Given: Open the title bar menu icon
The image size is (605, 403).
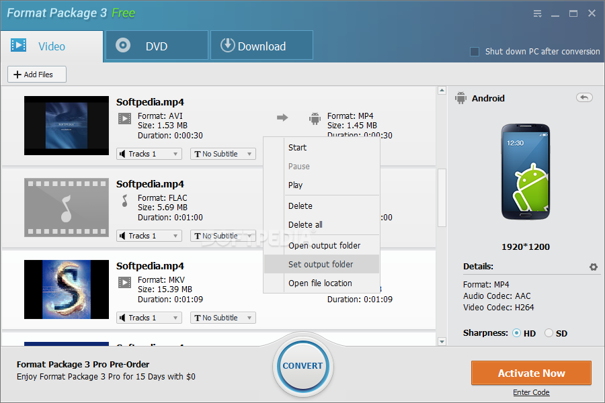Looking at the screenshot, I should coord(538,13).
